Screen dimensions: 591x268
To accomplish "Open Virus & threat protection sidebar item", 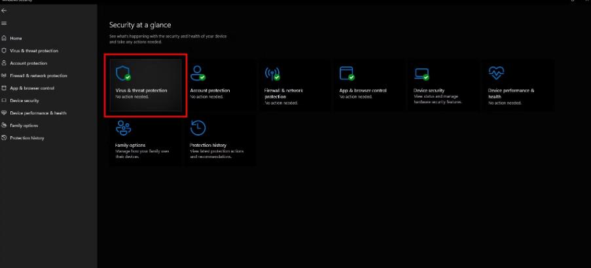I will coord(34,50).
